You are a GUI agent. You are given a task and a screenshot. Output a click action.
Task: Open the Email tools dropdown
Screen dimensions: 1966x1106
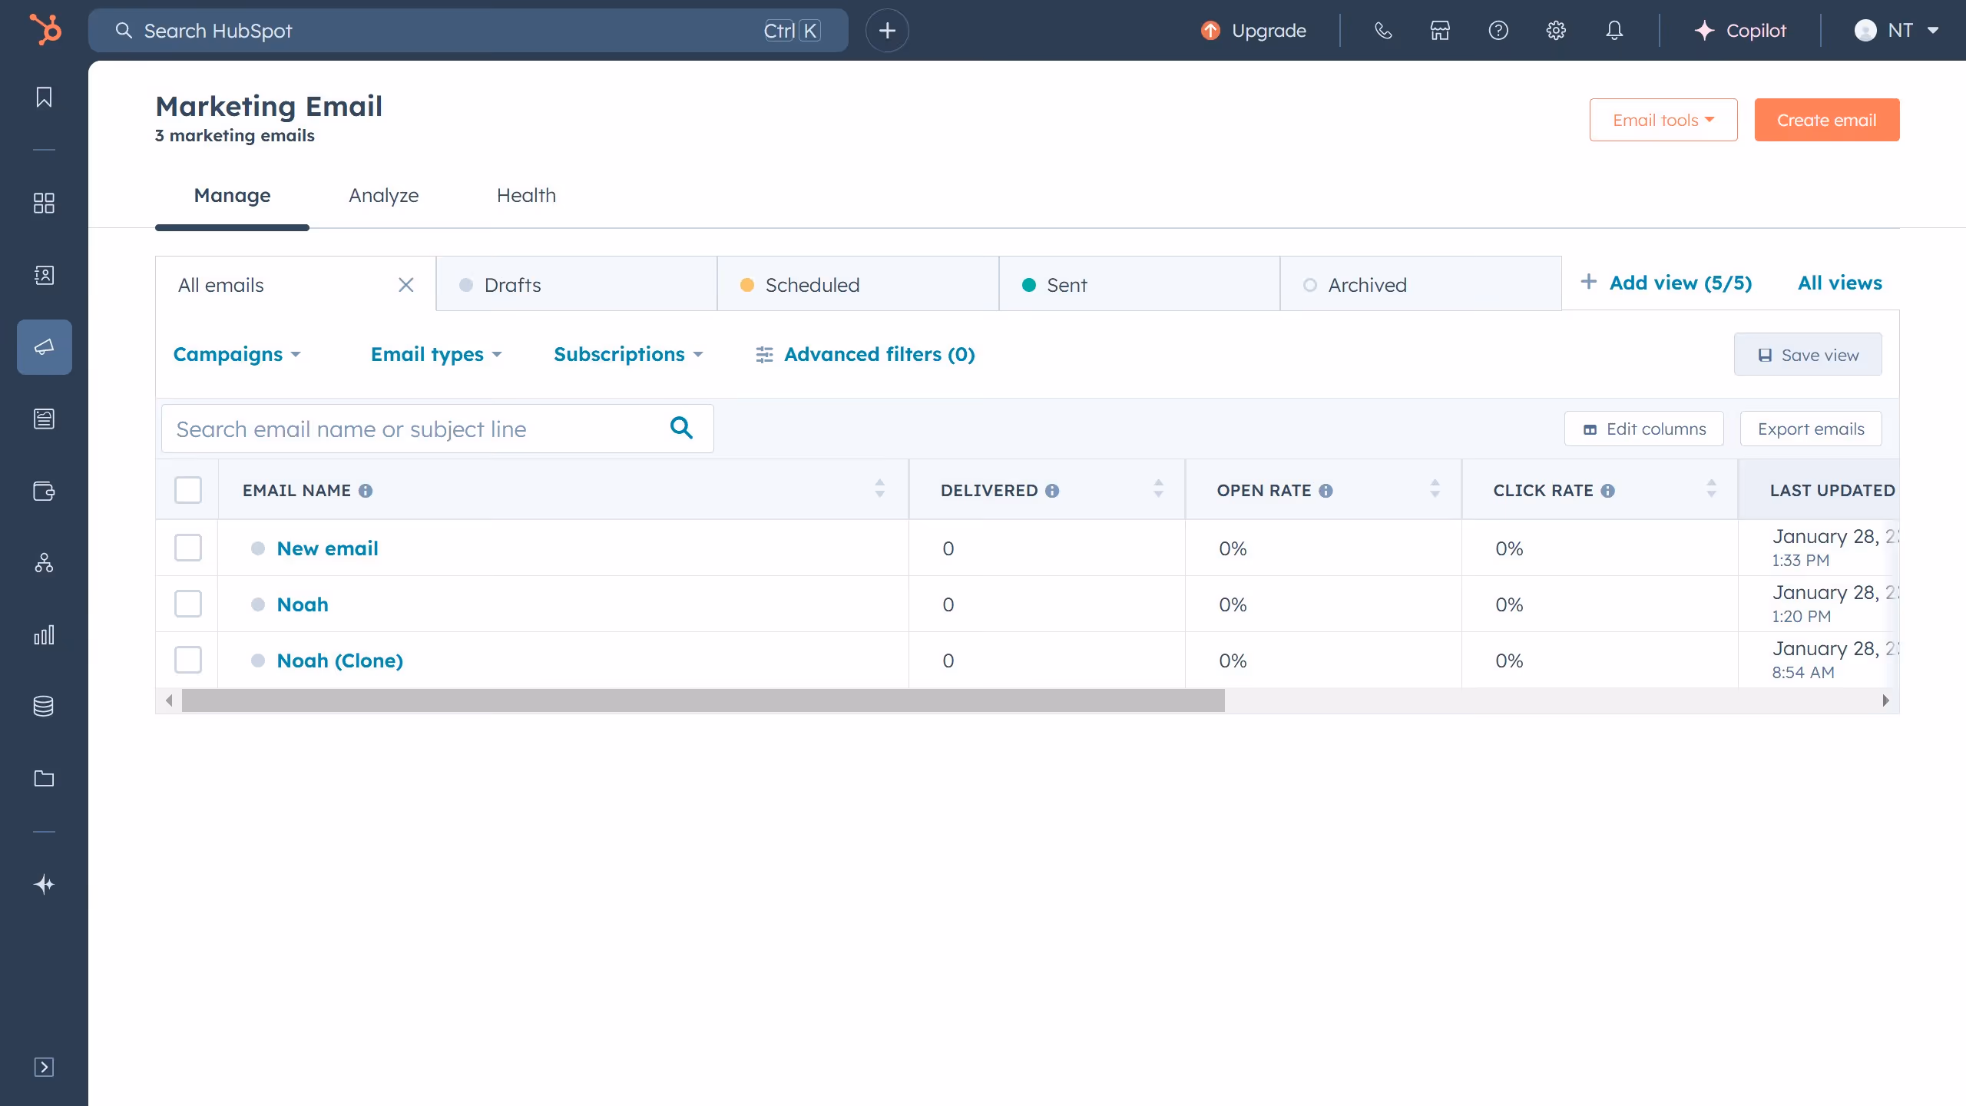click(1663, 119)
